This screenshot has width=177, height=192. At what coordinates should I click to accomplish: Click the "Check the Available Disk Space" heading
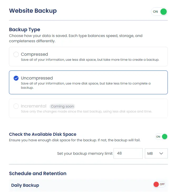pyautogui.click(x=43, y=134)
